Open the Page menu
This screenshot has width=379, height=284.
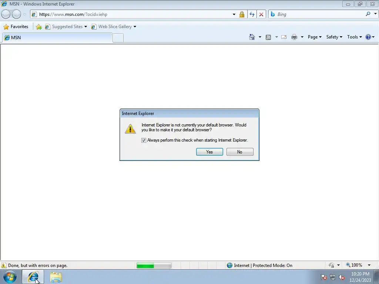(x=315, y=37)
